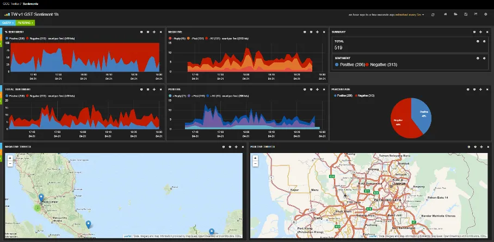Collapse Total Sentiment row using blue side tab
The height and width of the screenshot is (242, 494).
pyautogui.click(x=1, y=88)
